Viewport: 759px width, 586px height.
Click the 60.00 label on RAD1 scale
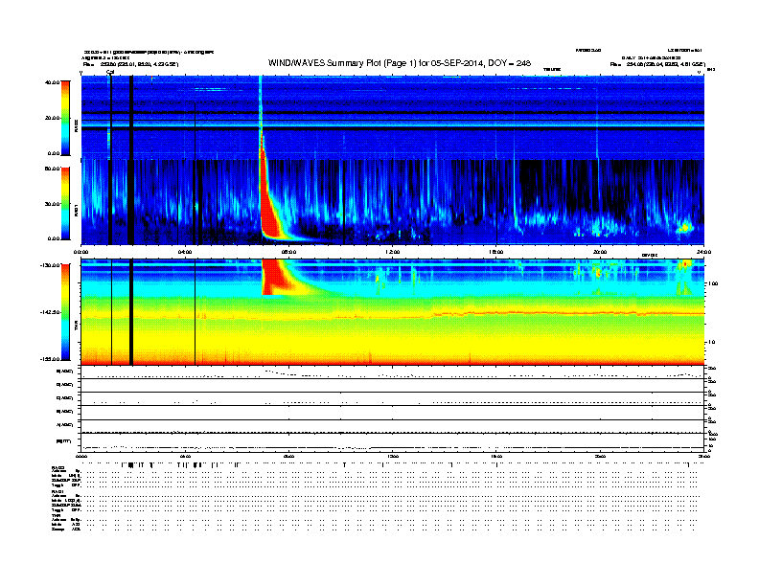pyautogui.click(x=52, y=169)
